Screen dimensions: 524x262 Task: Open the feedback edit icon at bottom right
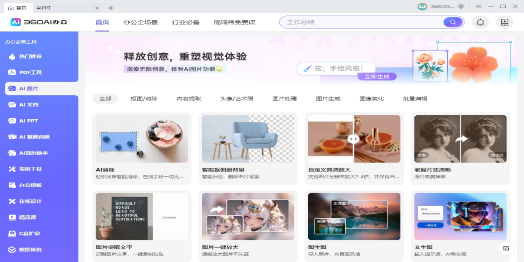[x=506, y=248]
